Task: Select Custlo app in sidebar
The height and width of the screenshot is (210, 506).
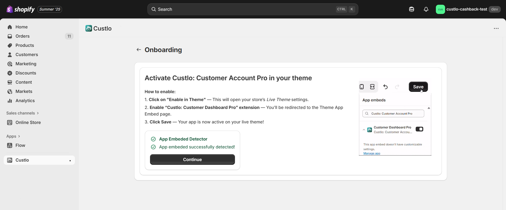Action: [x=39, y=160]
